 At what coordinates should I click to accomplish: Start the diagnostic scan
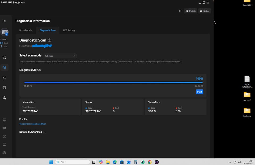click(x=199, y=92)
